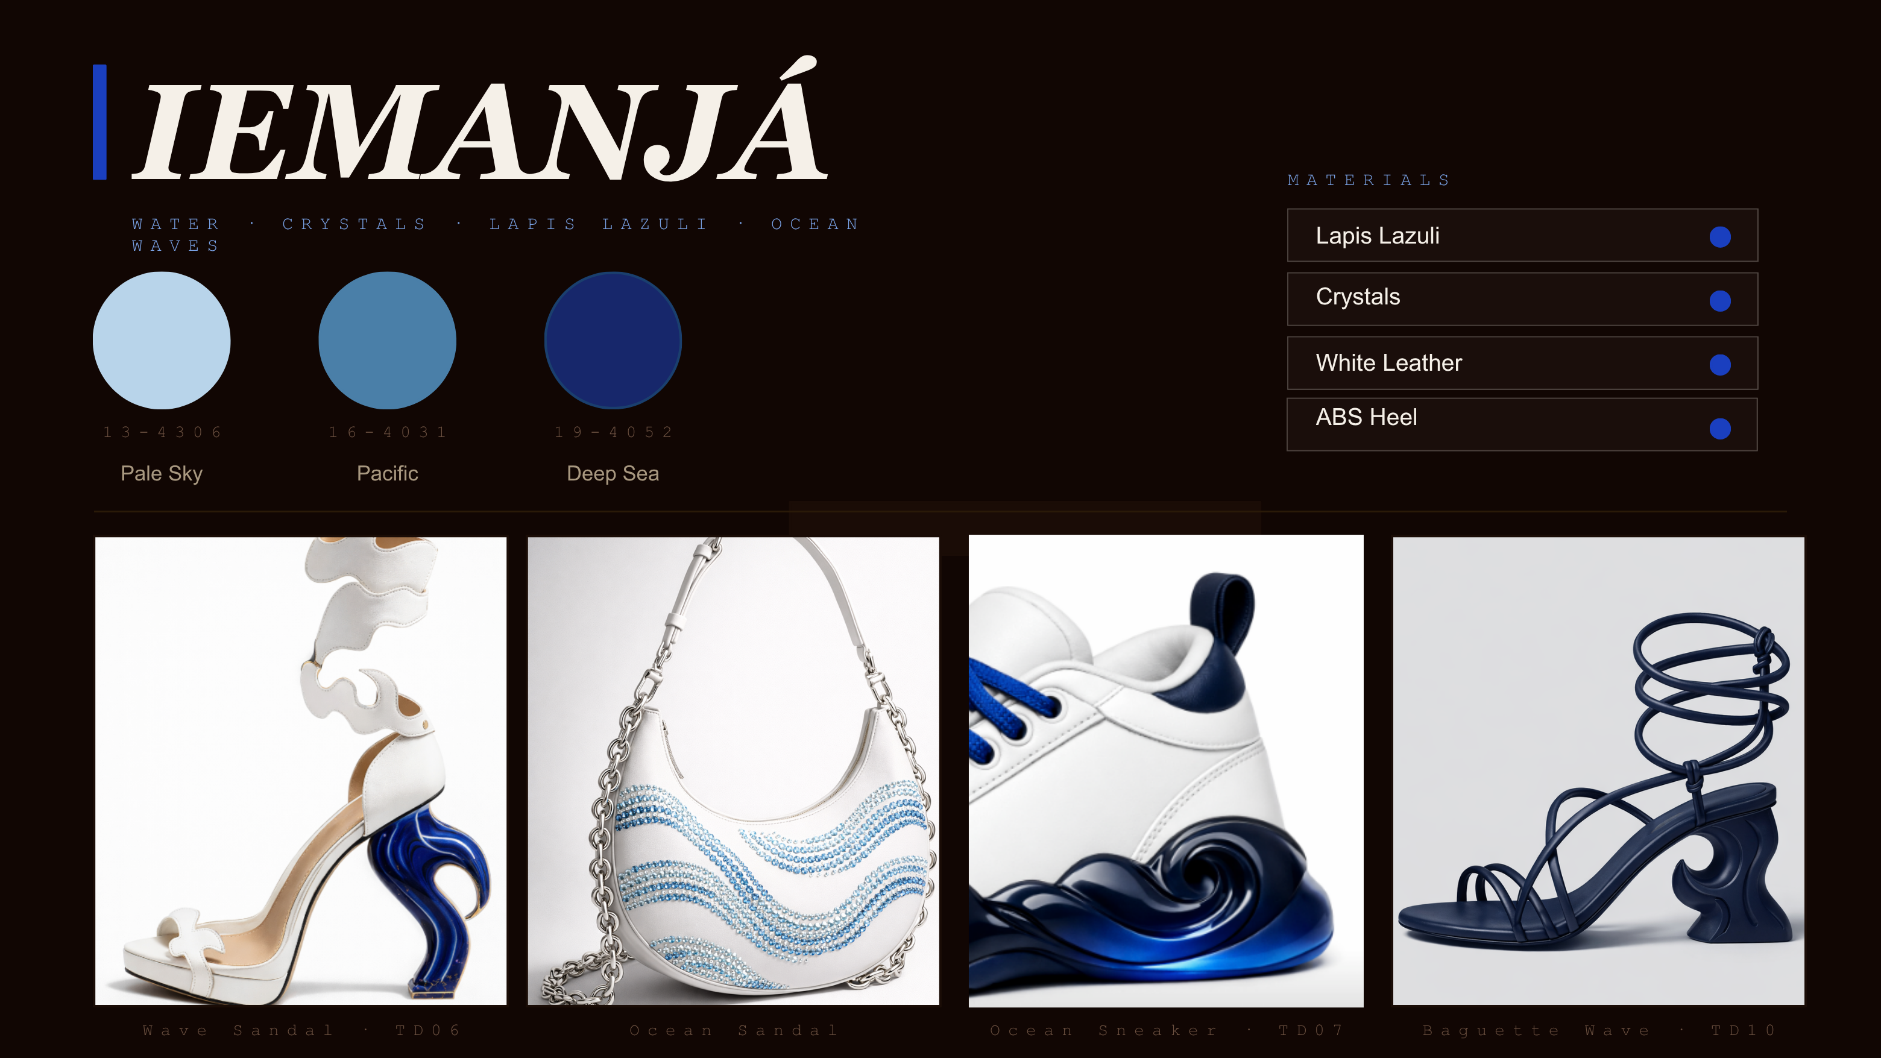Image resolution: width=1881 pixels, height=1058 pixels.
Task: Click the blue dot beside Crystals
Action: 1719,301
